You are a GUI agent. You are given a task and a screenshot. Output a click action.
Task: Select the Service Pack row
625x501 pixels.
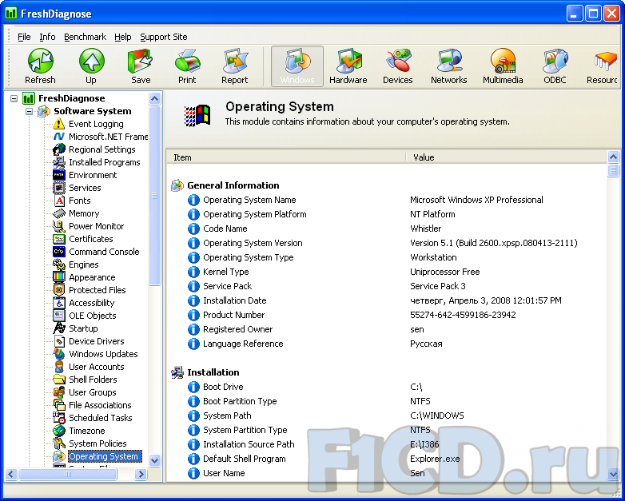click(x=387, y=286)
